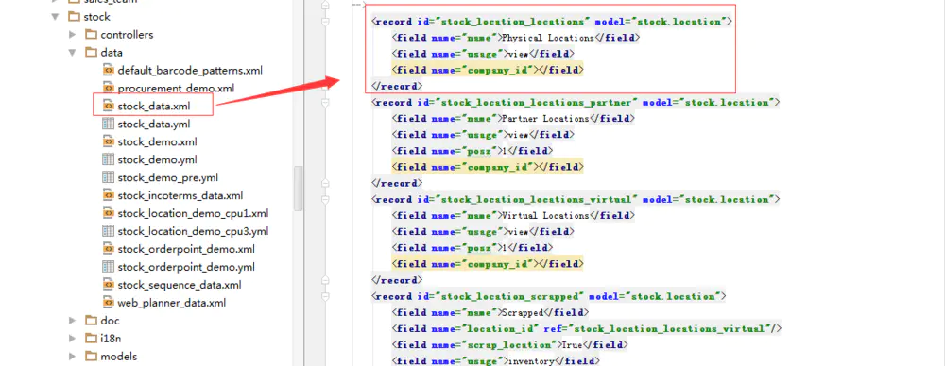This screenshot has height=366, width=945.
Task: Click the stock_orderpoint_demo.yml file icon
Action: click(x=109, y=267)
